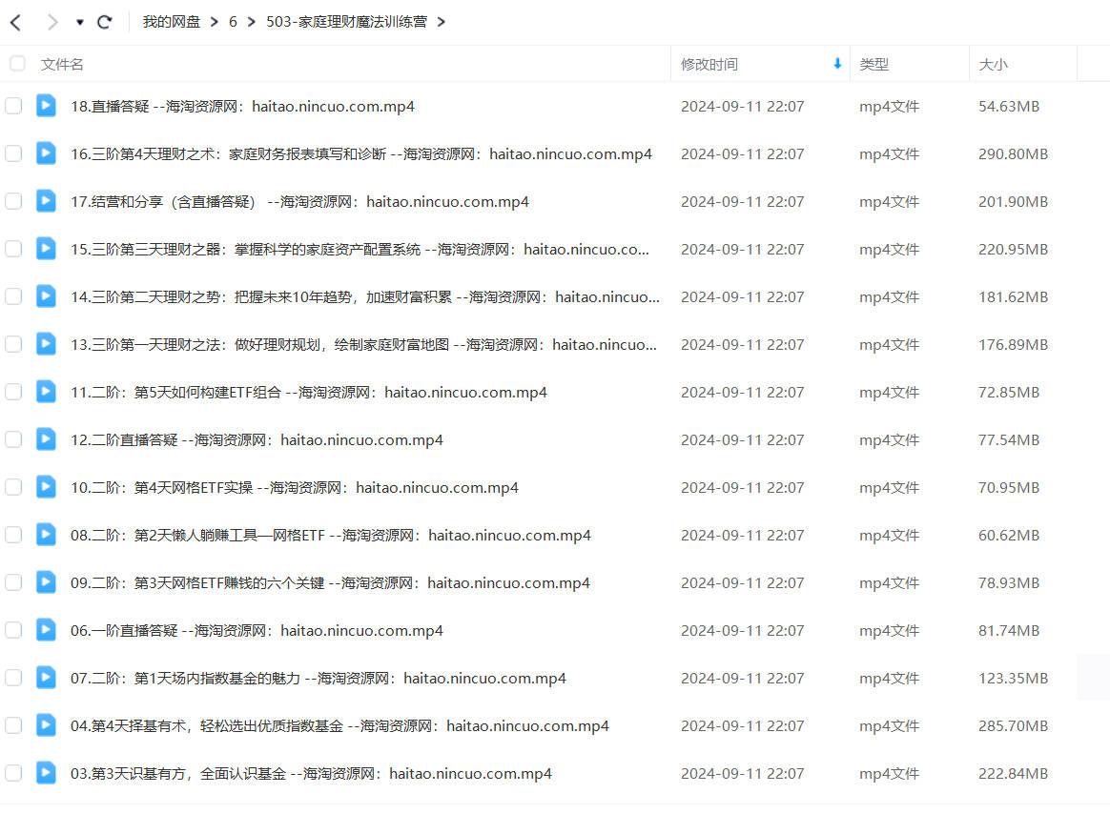1110x814 pixels.
Task: Expand chevron after 503-家庭理财魔法训练营
Action: [441, 22]
